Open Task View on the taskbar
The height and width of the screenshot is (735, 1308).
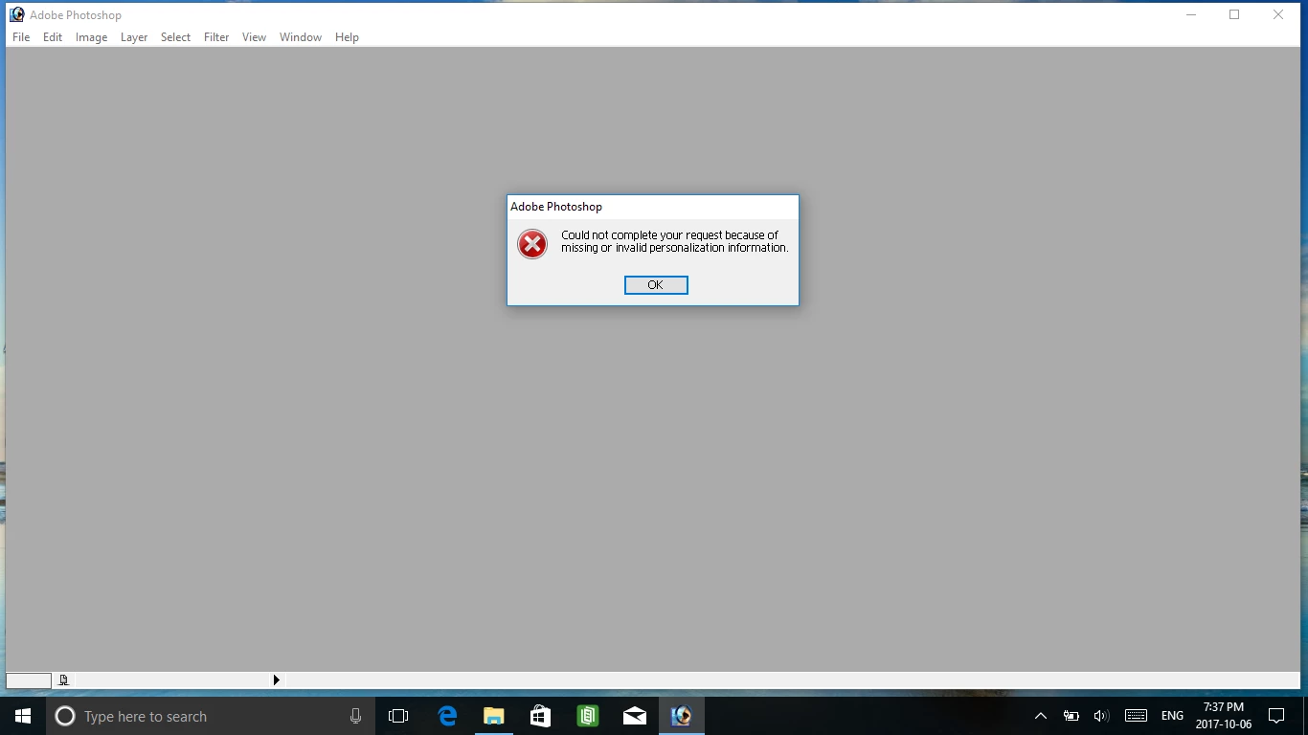(x=398, y=716)
